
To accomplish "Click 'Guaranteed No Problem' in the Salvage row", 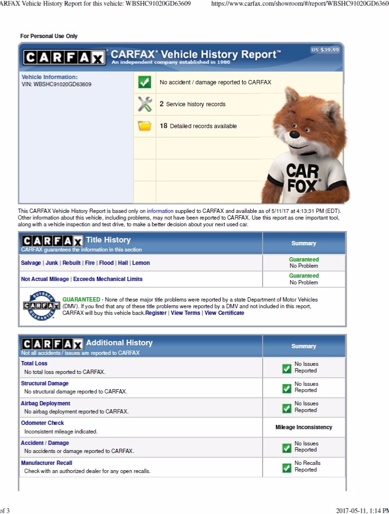I will pos(304,262).
